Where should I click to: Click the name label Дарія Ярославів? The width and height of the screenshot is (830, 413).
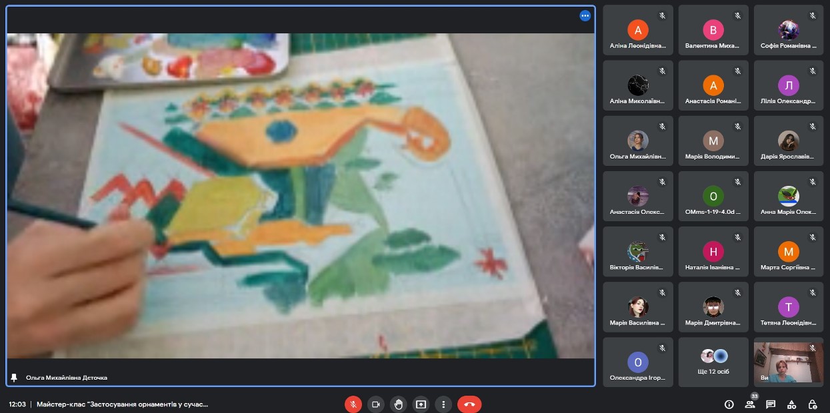coord(789,157)
